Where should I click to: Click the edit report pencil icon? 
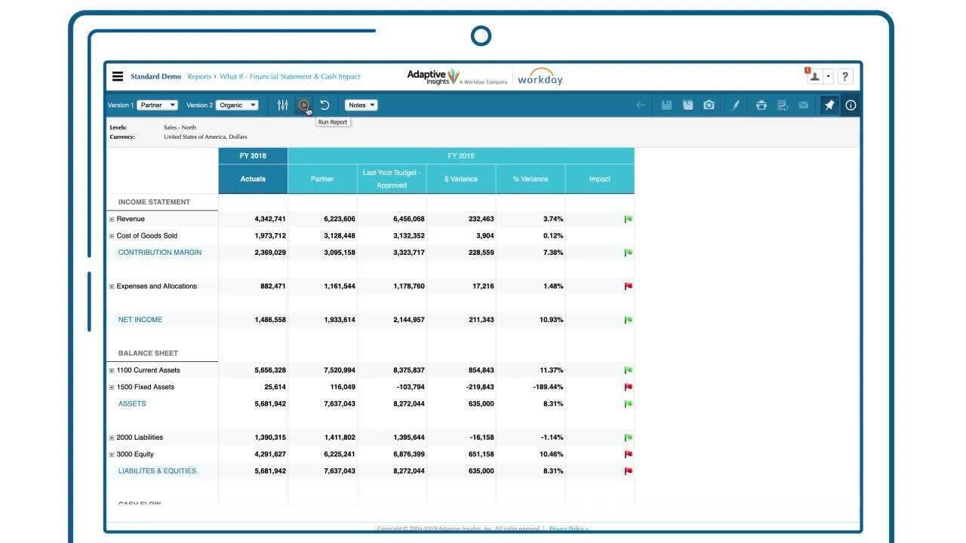(x=734, y=106)
